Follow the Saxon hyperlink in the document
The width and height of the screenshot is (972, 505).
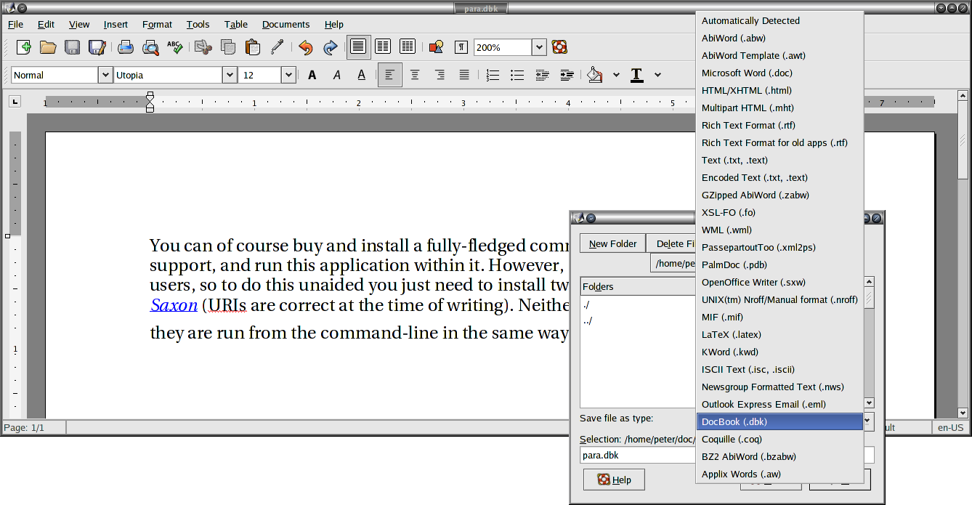(x=174, y=305)
